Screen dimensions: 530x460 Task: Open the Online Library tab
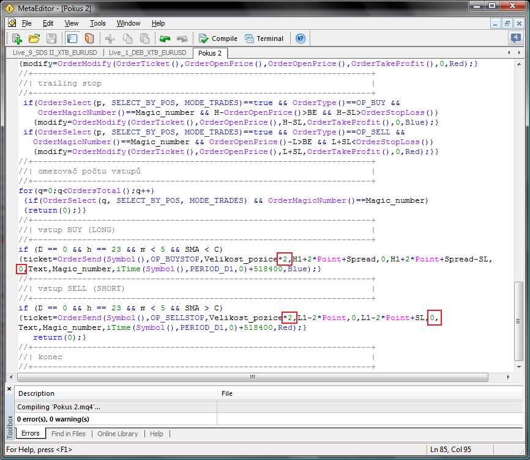pyautogui.click(x=118, y=434)
